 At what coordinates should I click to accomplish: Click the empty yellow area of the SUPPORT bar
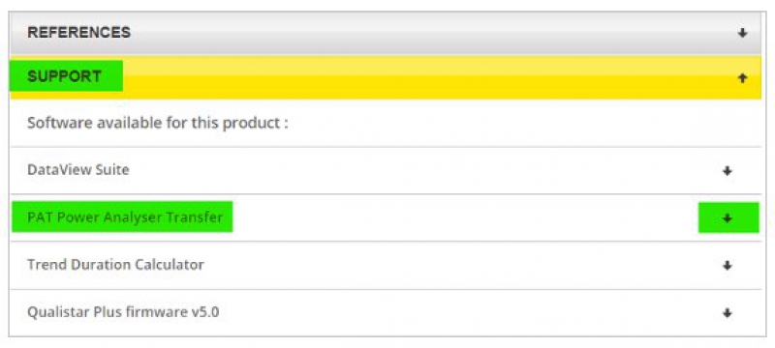(425, 77)
